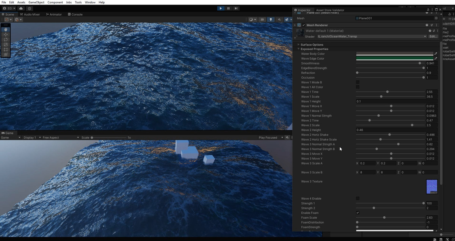Toggle Wave 1 All Color checkbox

(x=358, y=87)
